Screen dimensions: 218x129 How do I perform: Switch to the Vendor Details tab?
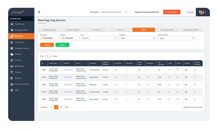tap(73, 30)
